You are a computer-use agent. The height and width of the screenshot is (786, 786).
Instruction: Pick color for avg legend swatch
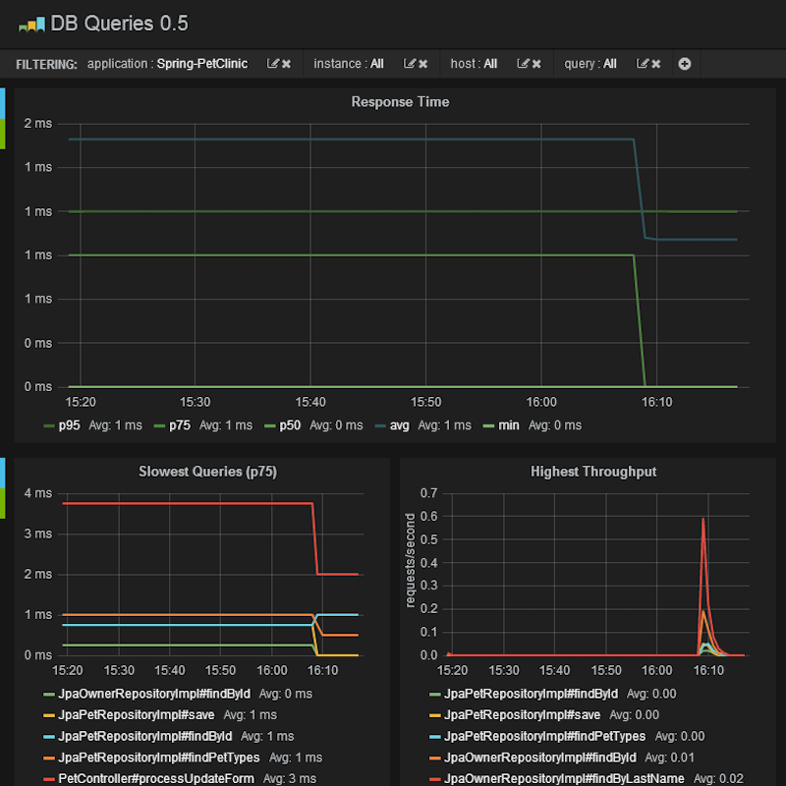click(x=380, y=426)
